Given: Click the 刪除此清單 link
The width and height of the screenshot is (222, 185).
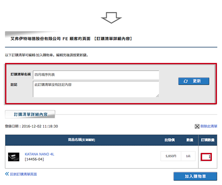Looking at the screenshot, I should (209, 126).
